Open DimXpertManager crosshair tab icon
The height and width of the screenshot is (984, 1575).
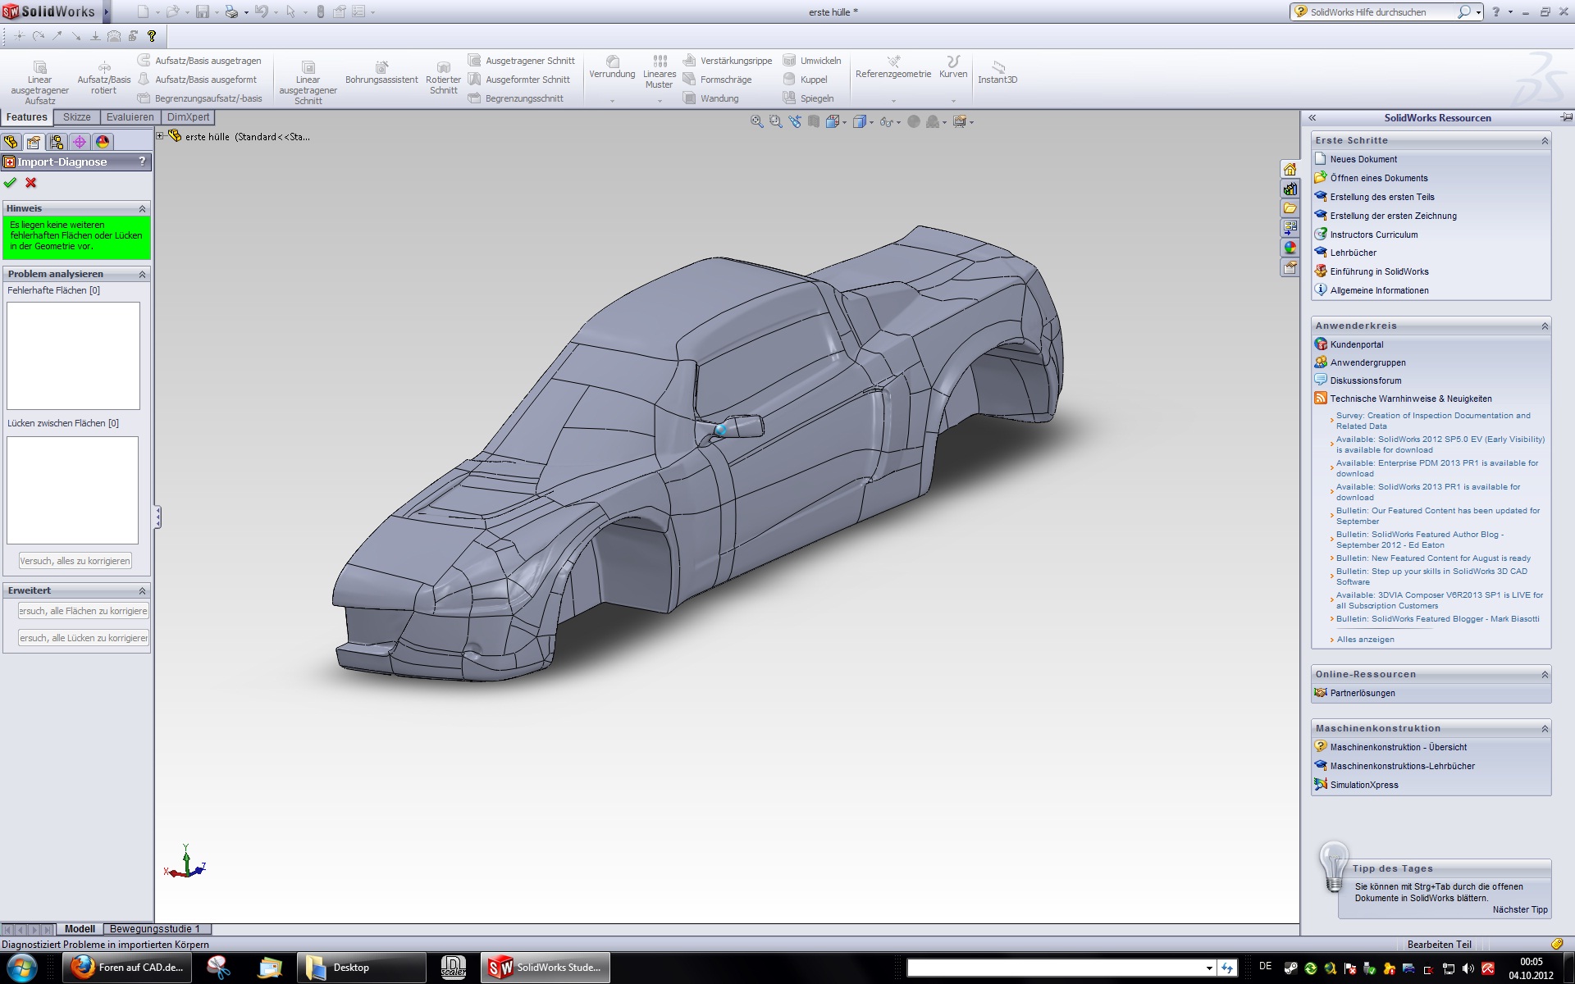[80, 142]
